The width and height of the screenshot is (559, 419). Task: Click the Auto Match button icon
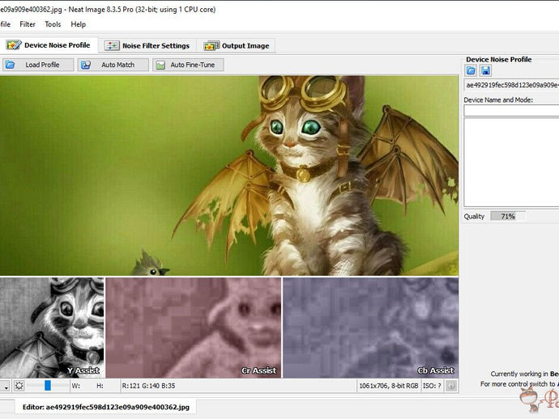(x=86, y=65)
